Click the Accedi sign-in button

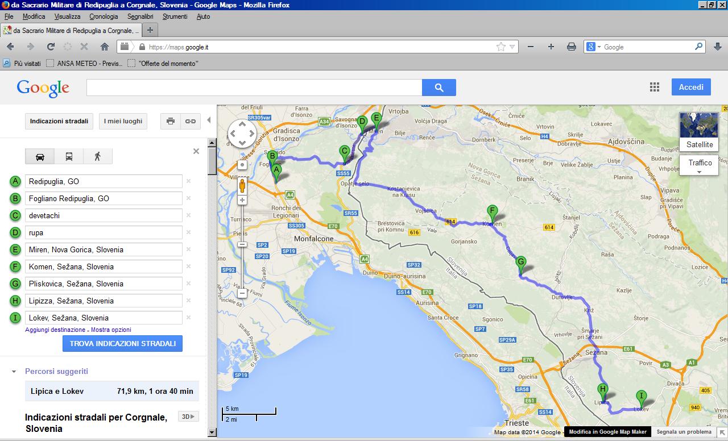tap(691, 87)
